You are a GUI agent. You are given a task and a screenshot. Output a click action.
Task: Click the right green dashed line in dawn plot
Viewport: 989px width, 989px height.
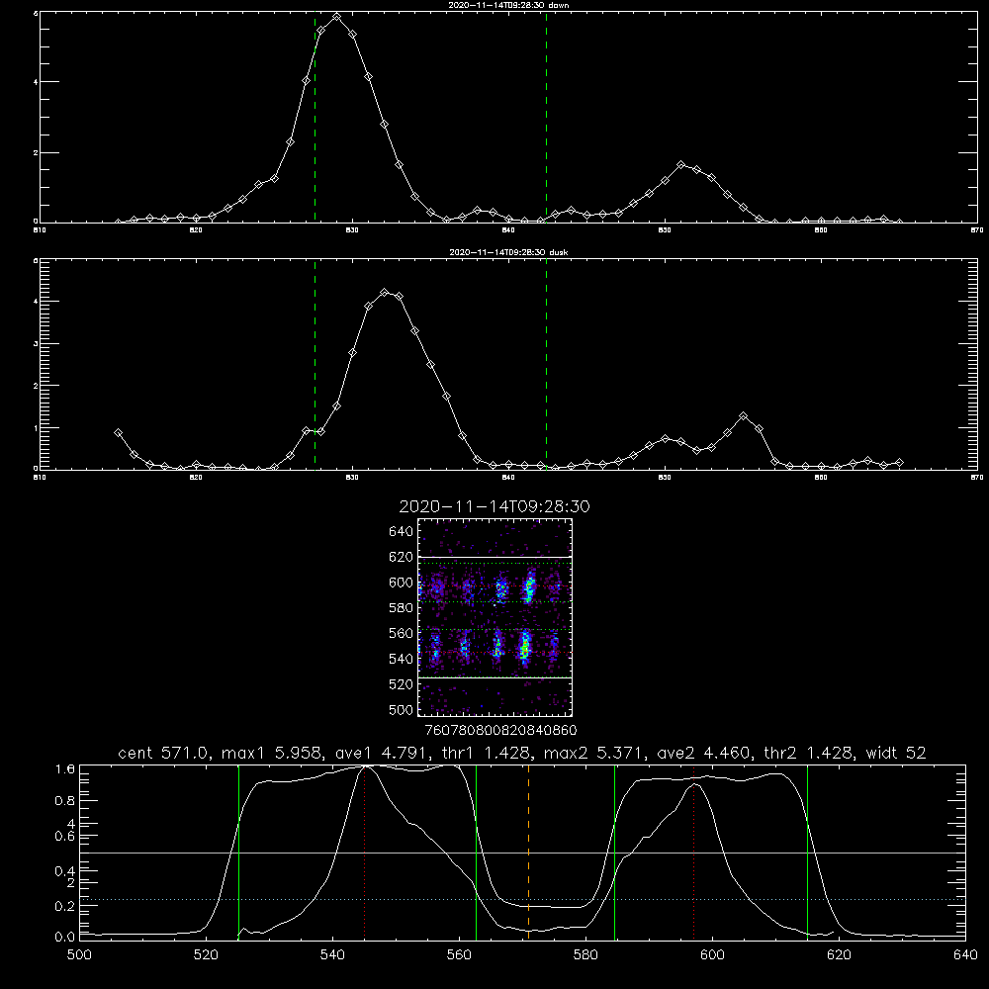click(546, 117)
